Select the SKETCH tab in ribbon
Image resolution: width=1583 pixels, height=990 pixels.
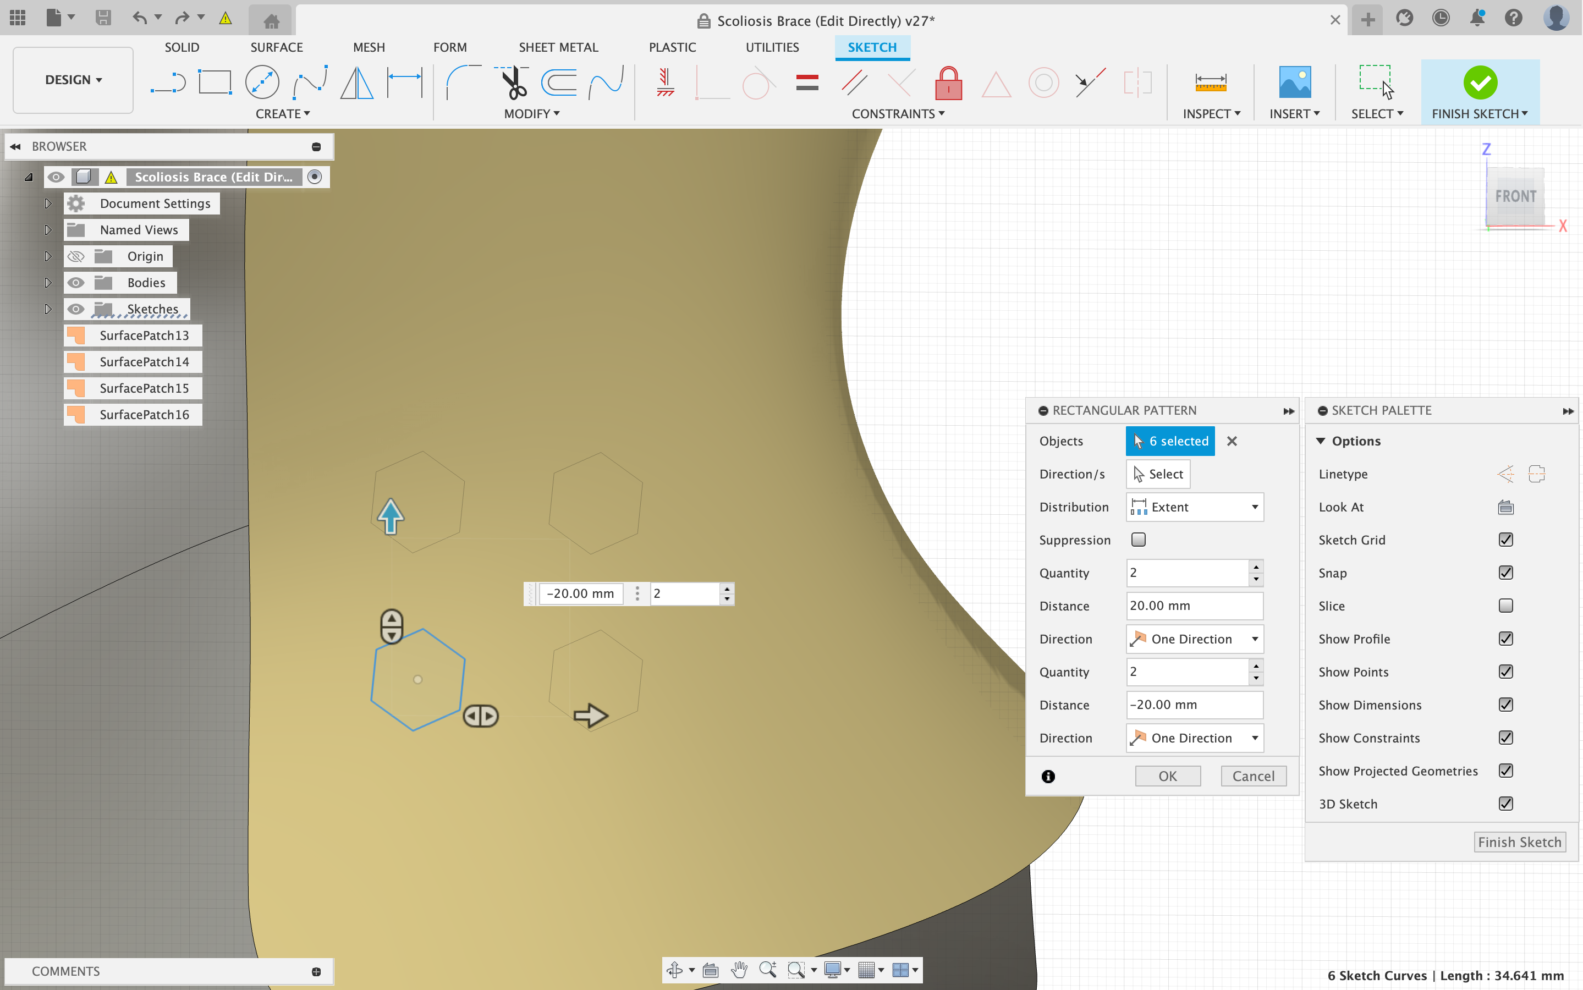tap(872, 47)
